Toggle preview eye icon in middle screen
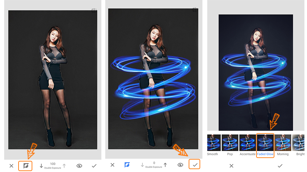This screenshot has width=307, height=172. click(180, 165)
